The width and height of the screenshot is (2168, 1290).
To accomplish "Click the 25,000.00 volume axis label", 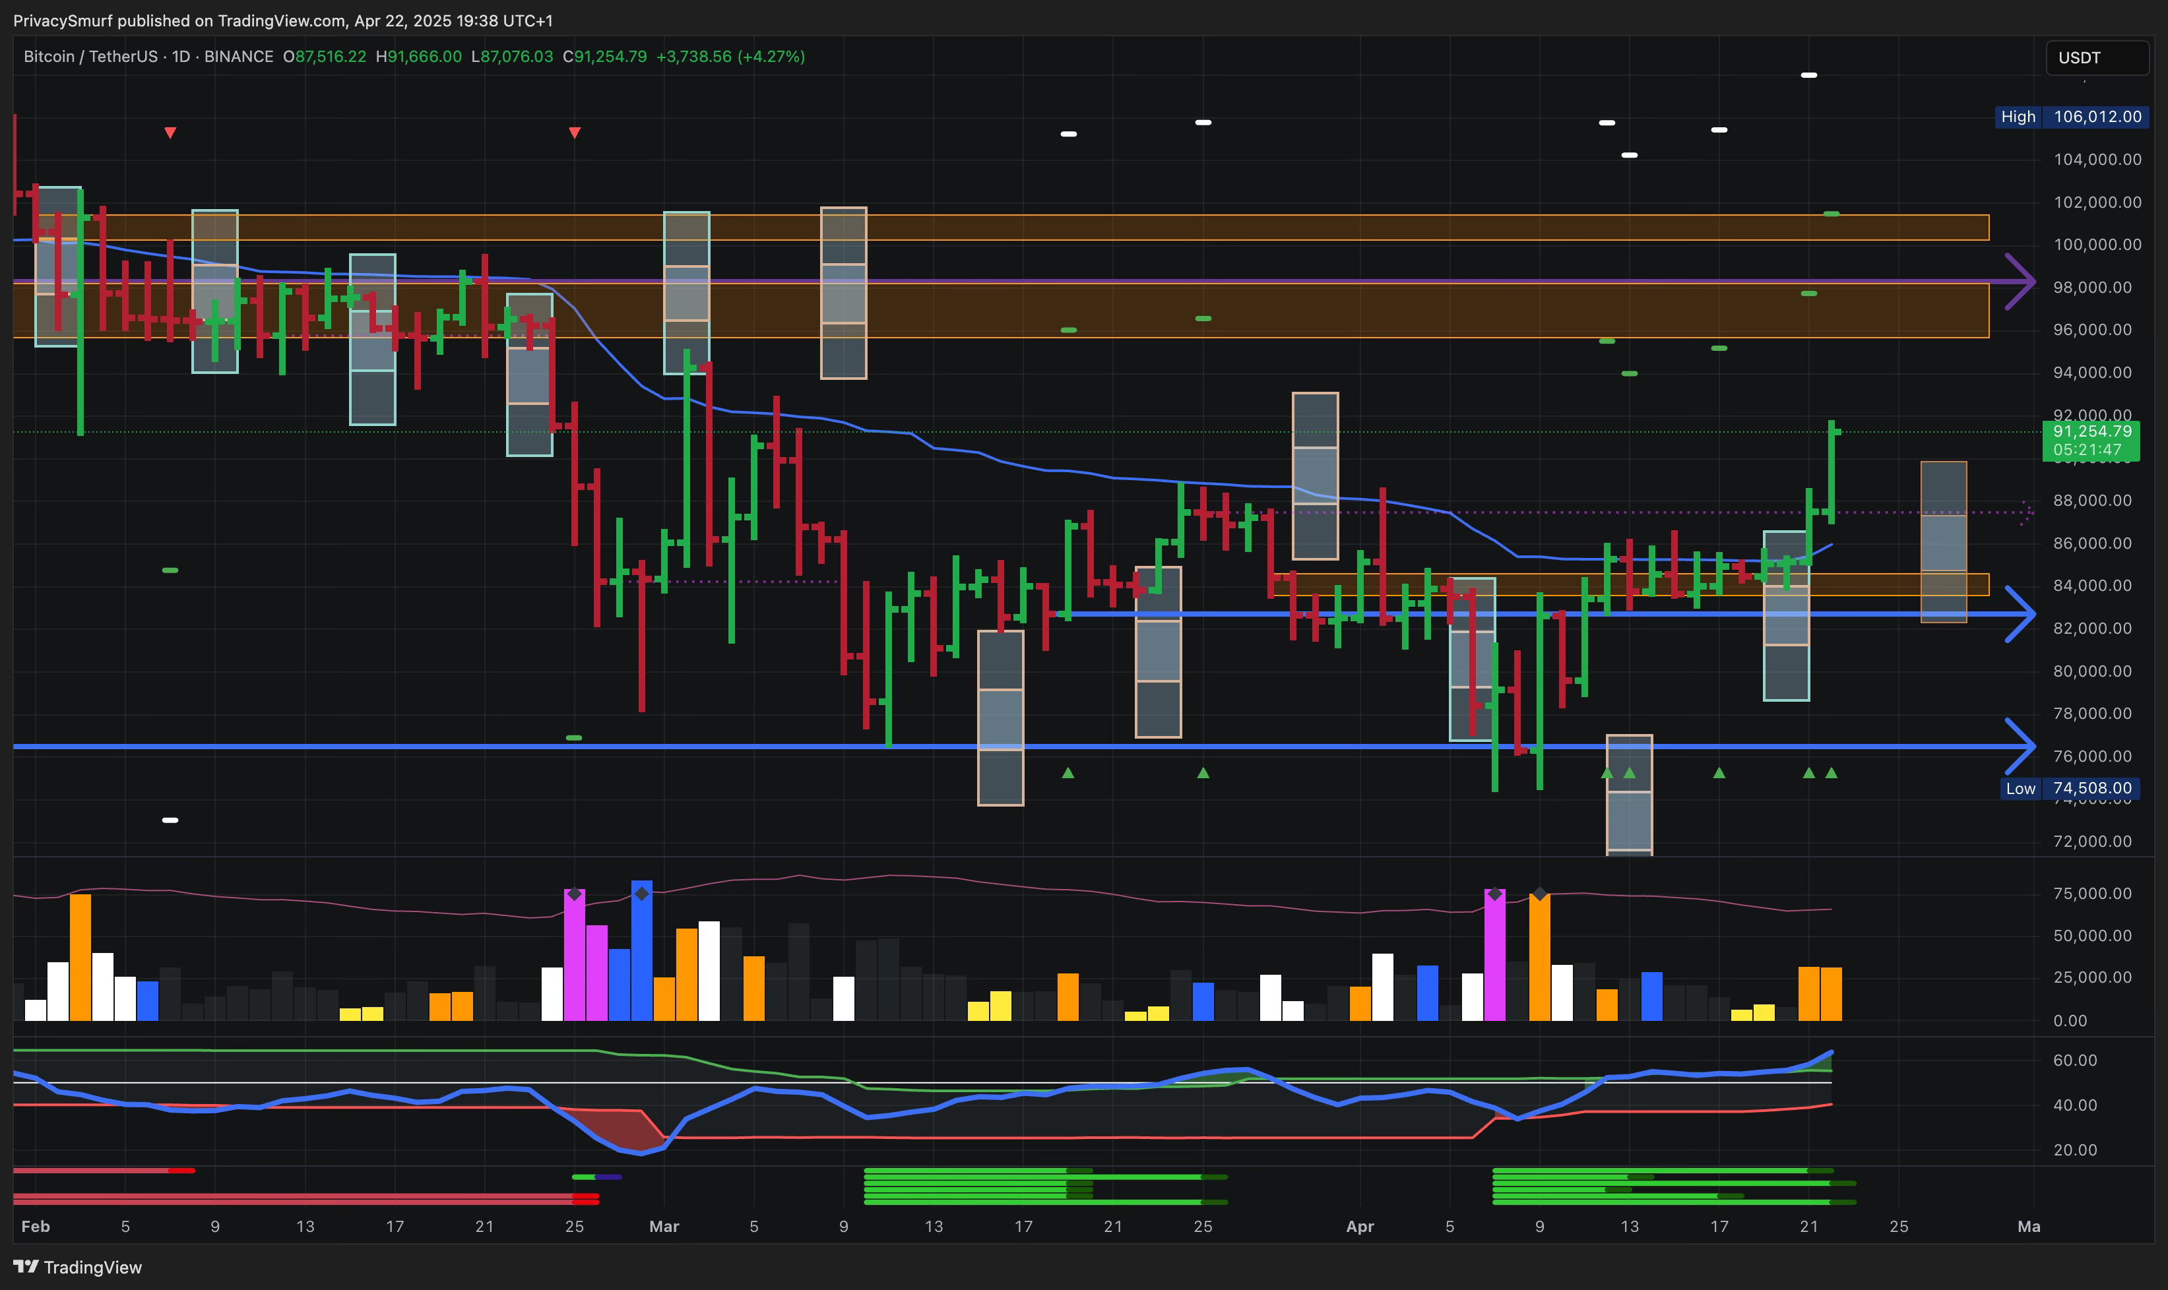I will [2092, 977].
